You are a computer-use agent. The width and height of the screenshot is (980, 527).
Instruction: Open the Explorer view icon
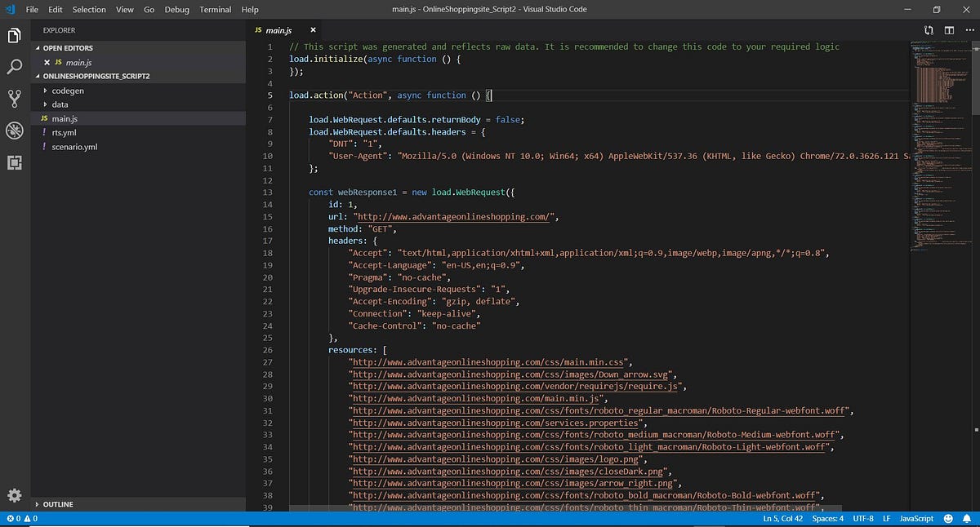point(13,35)
